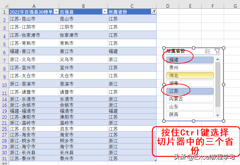Click cell 江苏-江阴市
The width and height of the screenshot is (240, 165).
(34, 27)
